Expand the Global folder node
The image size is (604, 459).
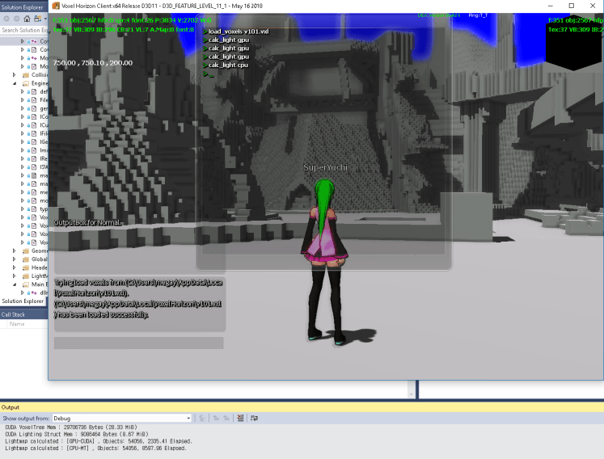pyautogui.click(x=15, y=259)
